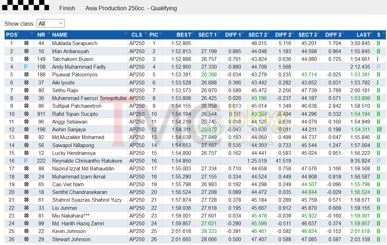Screen dimensions: 387x245
Task: Select rider name Md. Harith Haziq Zamri
Action: pyautogui.click(x=78, y=223)
